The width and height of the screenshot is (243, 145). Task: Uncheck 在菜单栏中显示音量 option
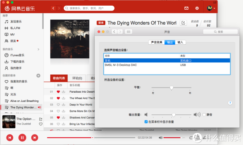point(146,122)
